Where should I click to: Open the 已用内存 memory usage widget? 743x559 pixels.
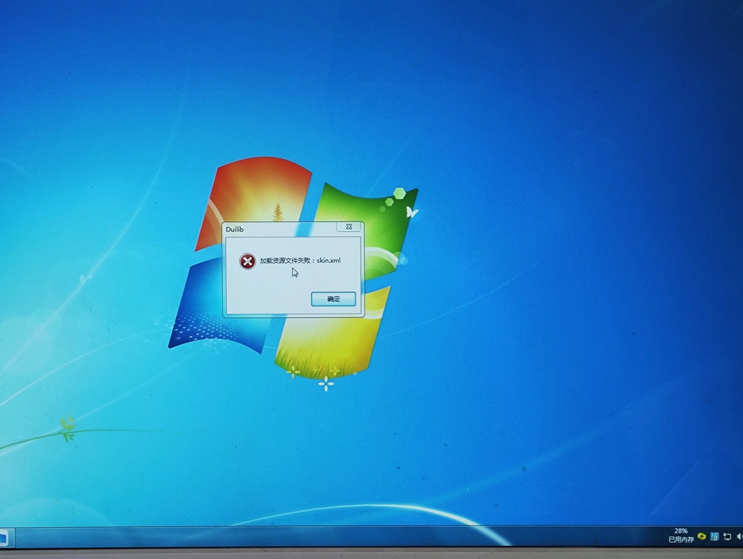(681, 540)
